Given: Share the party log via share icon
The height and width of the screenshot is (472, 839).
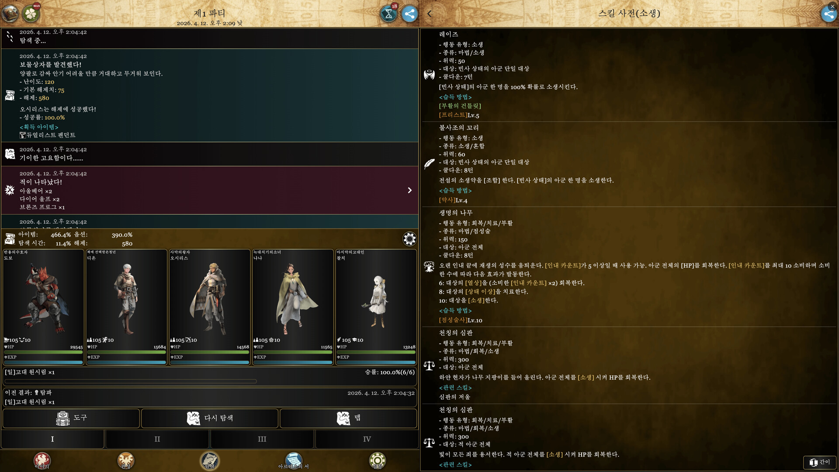Looking at the screenshot, I should pyautogui.click(x=409, y=14).
